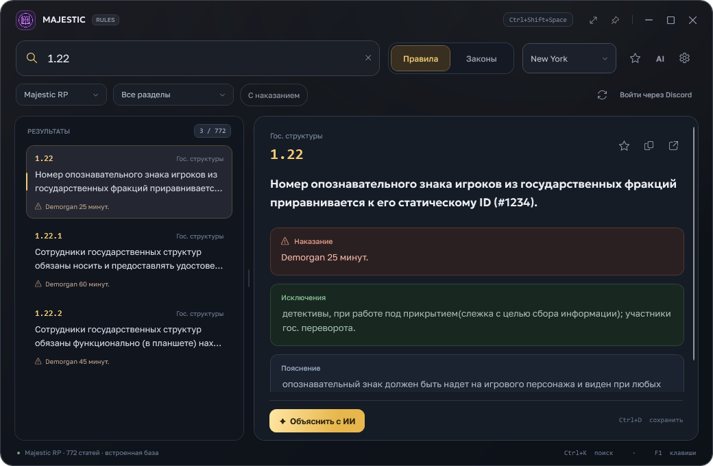The height and width of the screenshot is (466, 713).
Task: Switch to the Правила tab
Action: click(421, 59)
